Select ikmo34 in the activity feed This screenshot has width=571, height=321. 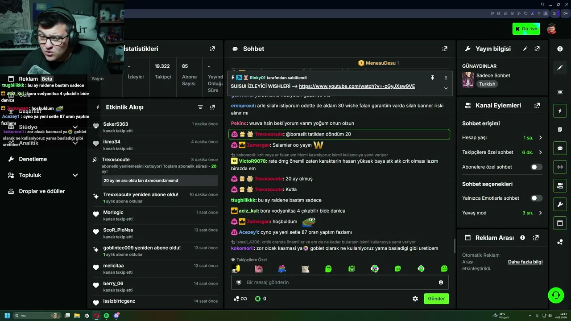click(112, 142)
